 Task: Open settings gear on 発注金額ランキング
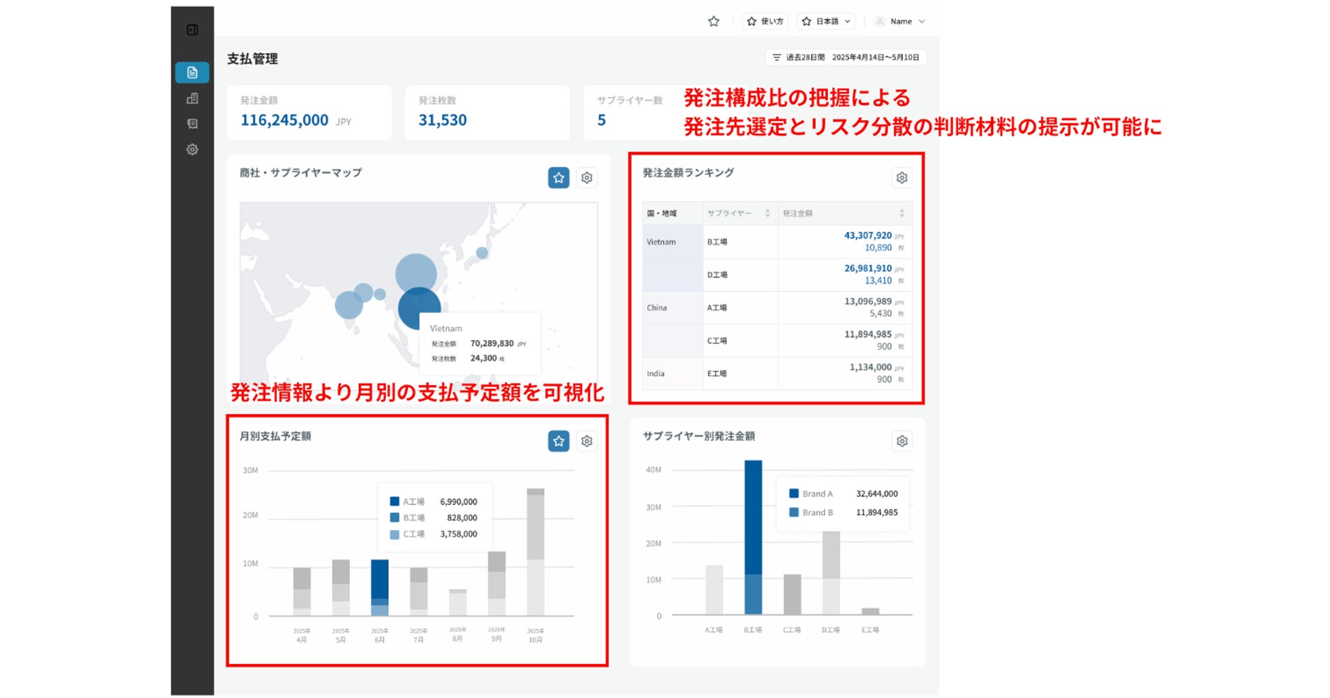902,178
